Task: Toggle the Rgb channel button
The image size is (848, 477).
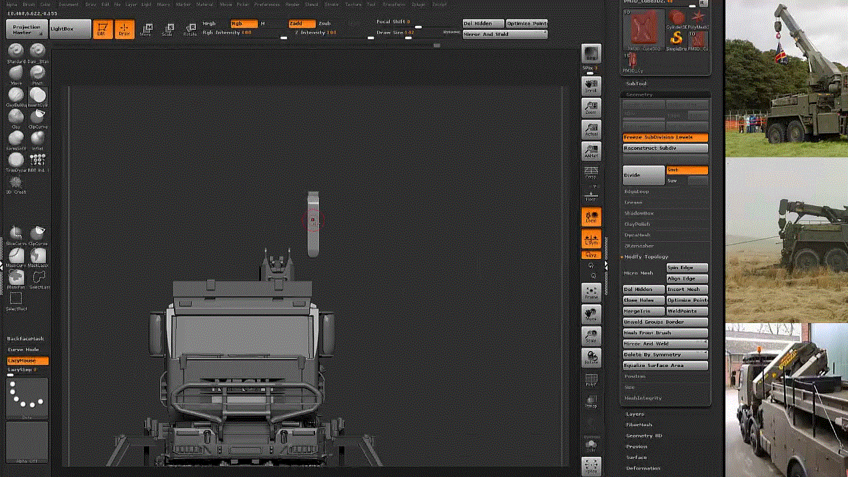Action: coord(244,23)
